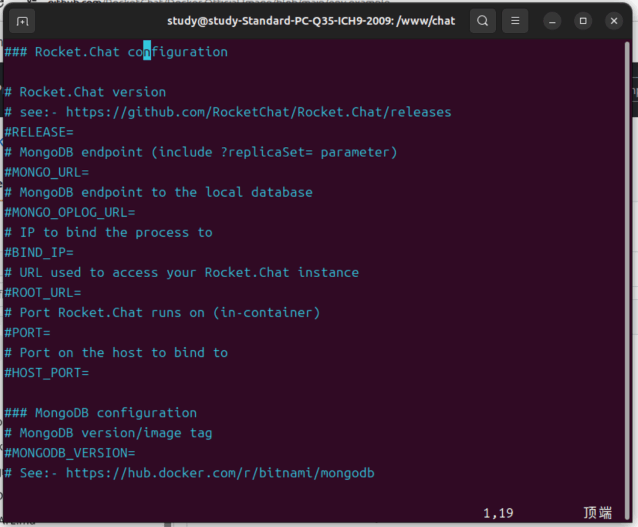Place cursor on the #PORT= line
Viewport: 638px width, 527px height.
[x=27, y=333]
